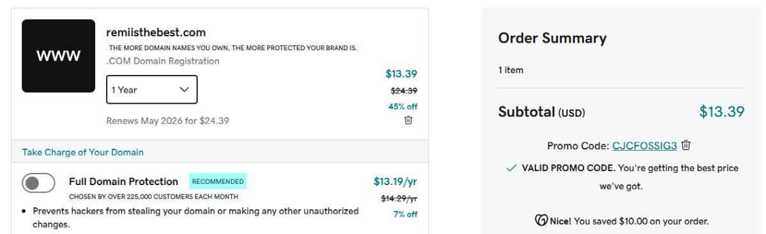Enable Full Domain Protection toggle

tap(38, 183)
